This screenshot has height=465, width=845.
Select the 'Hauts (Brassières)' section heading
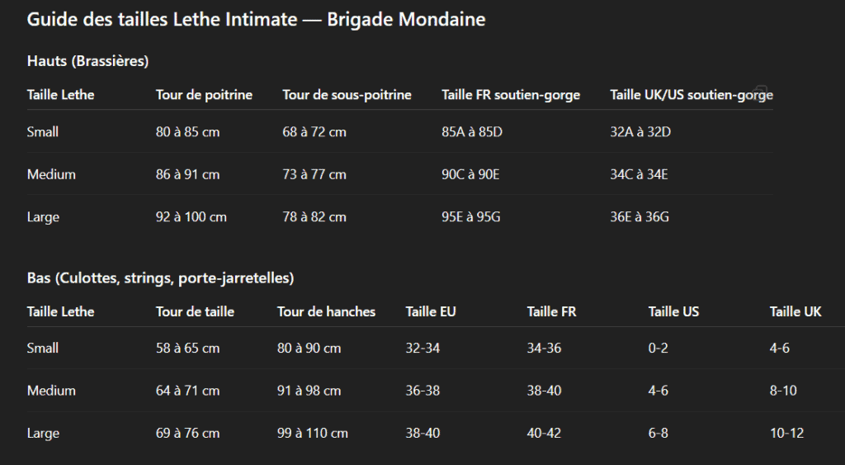click(87, 61)
